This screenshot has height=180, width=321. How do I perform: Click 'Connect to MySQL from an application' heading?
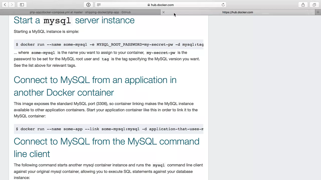[x=95, y=86]
